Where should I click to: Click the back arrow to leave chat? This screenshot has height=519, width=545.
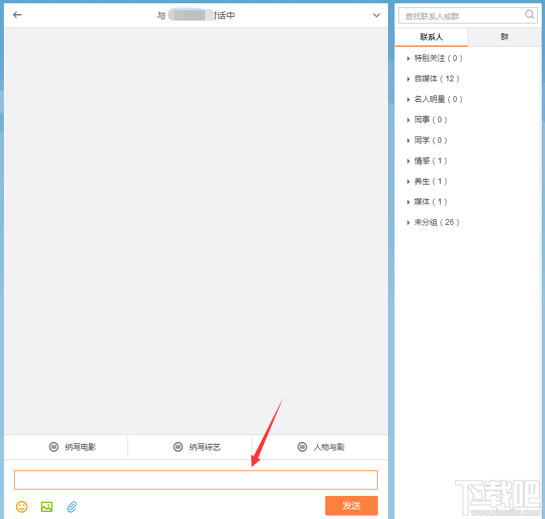[17, 15]
